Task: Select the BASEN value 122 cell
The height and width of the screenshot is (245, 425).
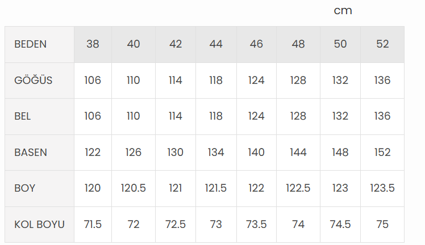Action: 93,153
